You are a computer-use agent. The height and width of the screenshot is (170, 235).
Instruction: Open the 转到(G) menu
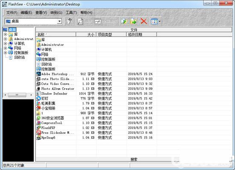coord(56,12)
